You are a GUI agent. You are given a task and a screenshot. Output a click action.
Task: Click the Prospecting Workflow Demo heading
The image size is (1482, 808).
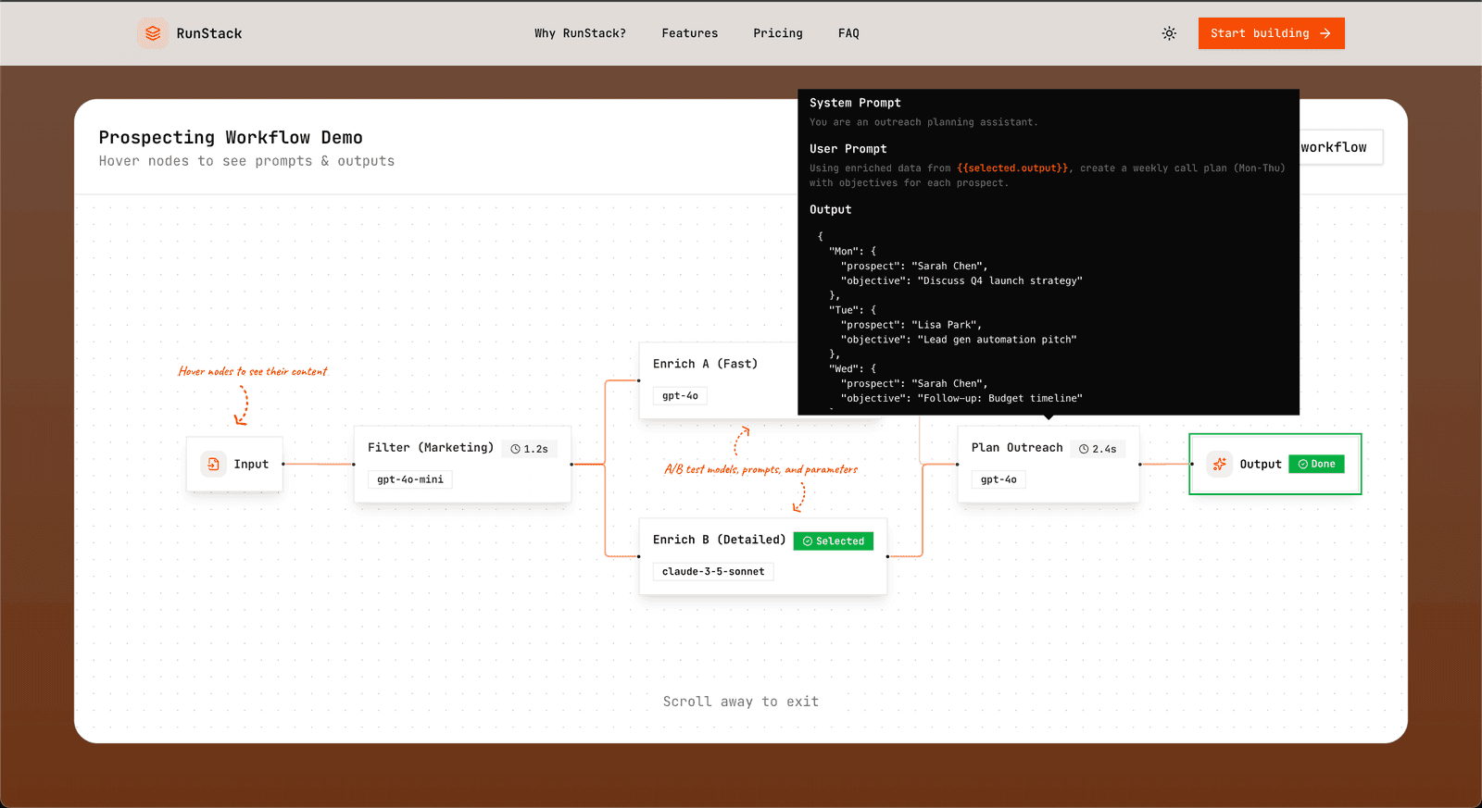(231, 138)
